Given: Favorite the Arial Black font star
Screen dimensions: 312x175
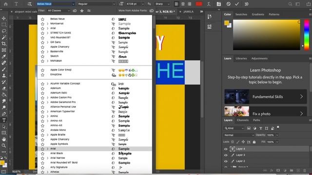Looking at the screenshot, I should 42,154.
